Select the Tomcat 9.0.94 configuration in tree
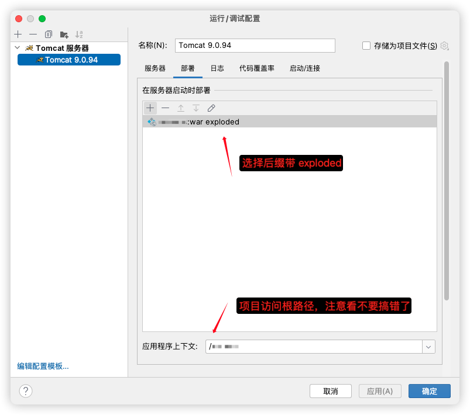The width and height of the screenshot is (470, 415). [x=69, y=60]
